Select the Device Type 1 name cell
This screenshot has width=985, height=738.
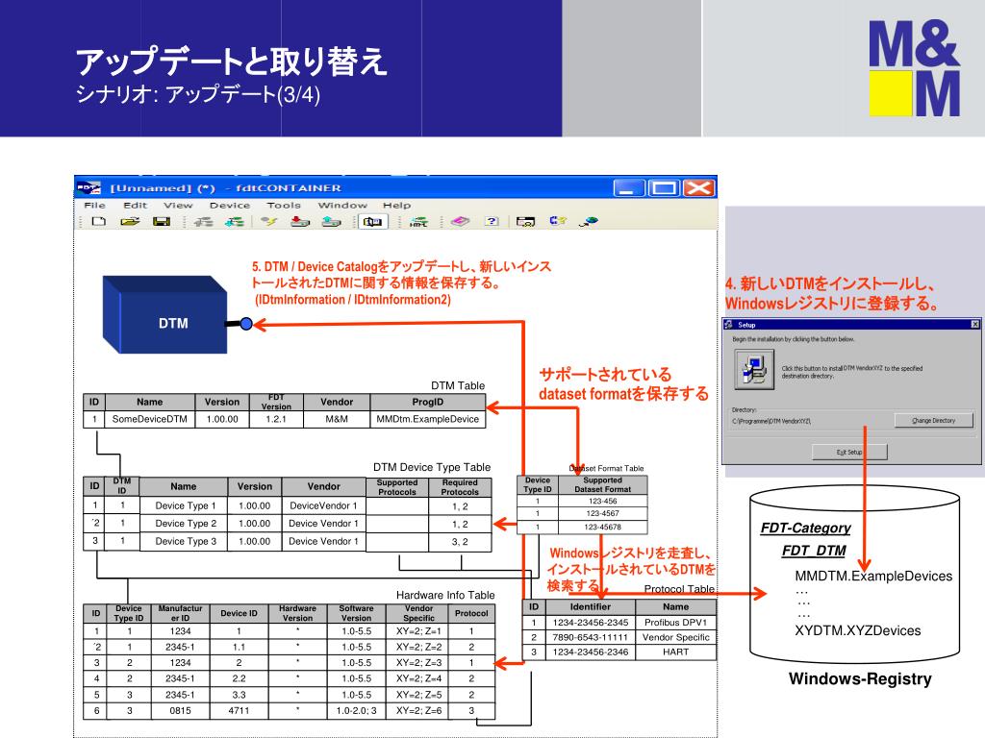coord(185,505)
